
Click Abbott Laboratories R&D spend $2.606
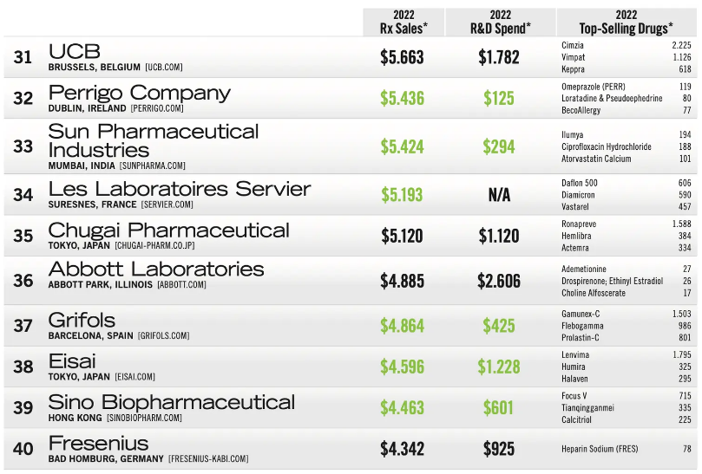(x=499, y=281)
